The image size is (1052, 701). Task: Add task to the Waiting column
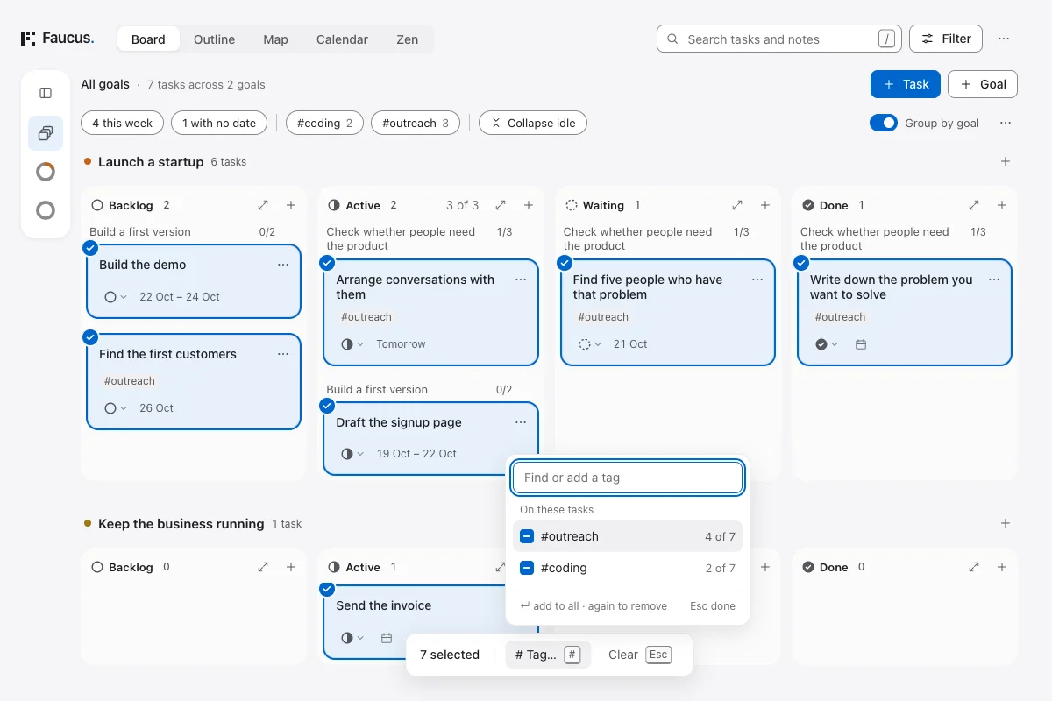765,205
